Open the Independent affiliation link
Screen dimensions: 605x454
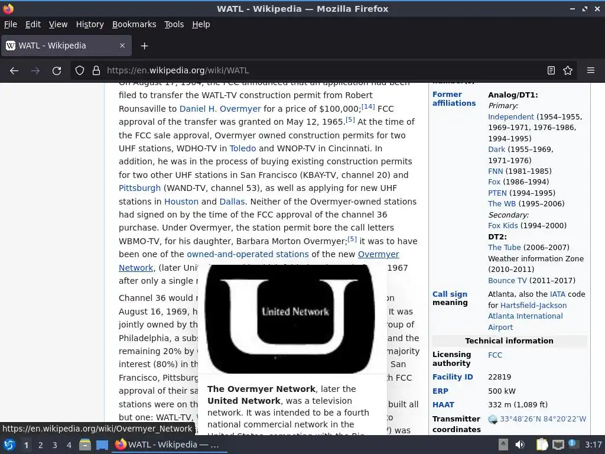511,117
